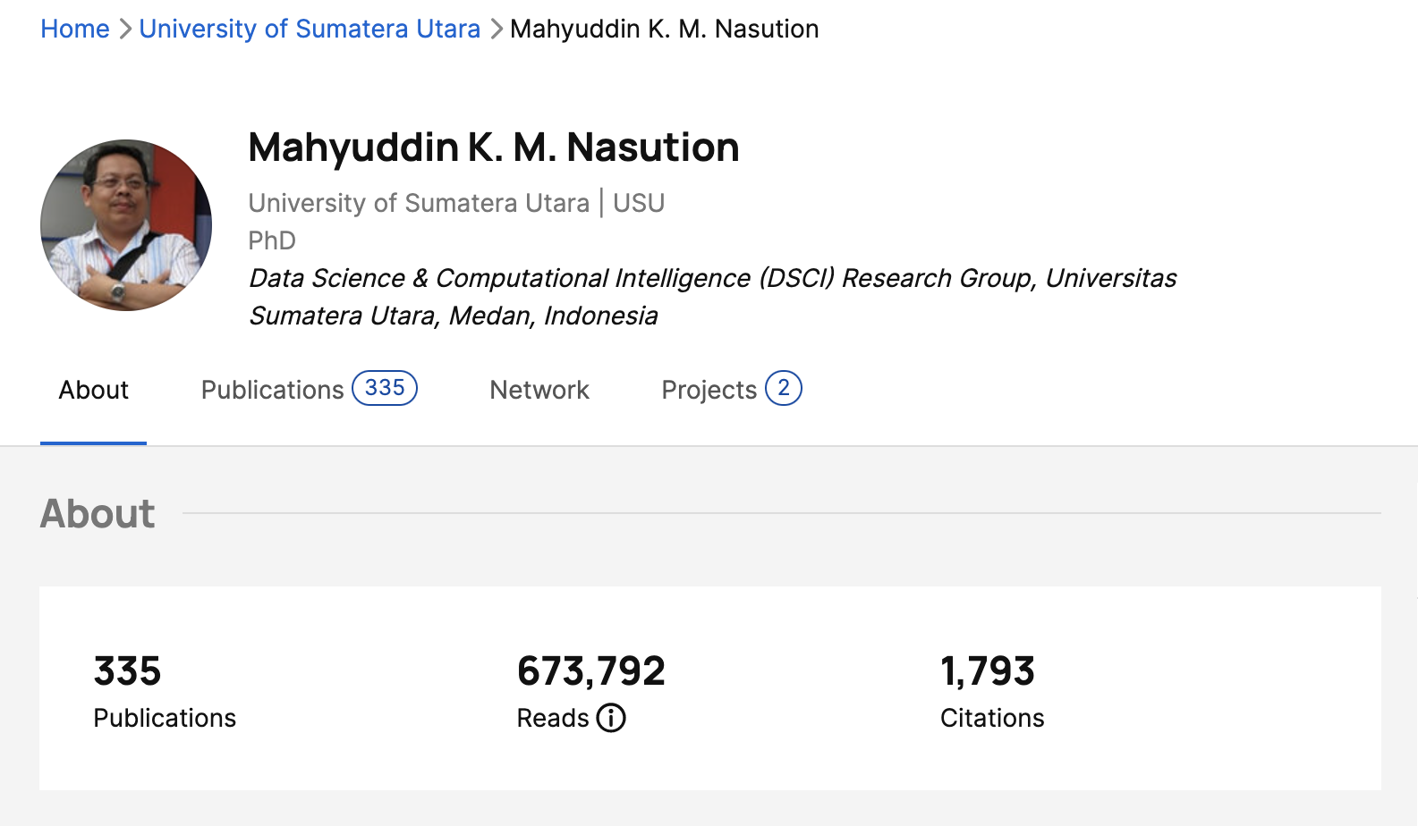This screenshot has width=1418, height=826.
Task: Go to the Network tab
Action: 539,390
